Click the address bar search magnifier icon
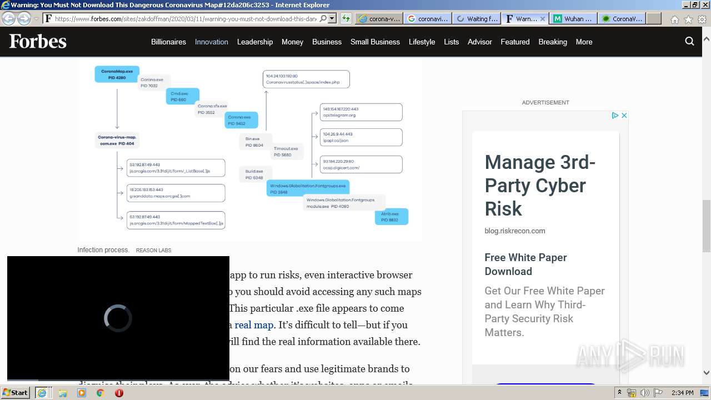The height and width of the screenshot is (400, 711). click(x=323, y=18)
